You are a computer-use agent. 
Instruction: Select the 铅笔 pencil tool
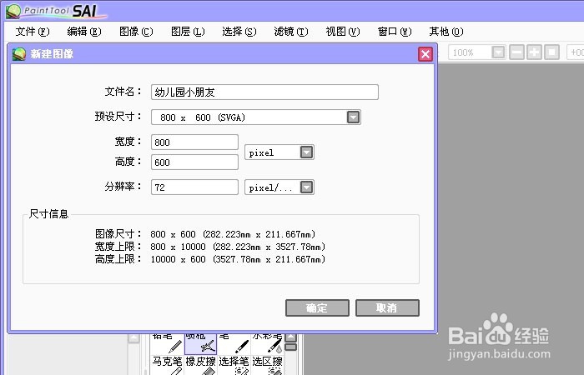[x=167, y=343]
